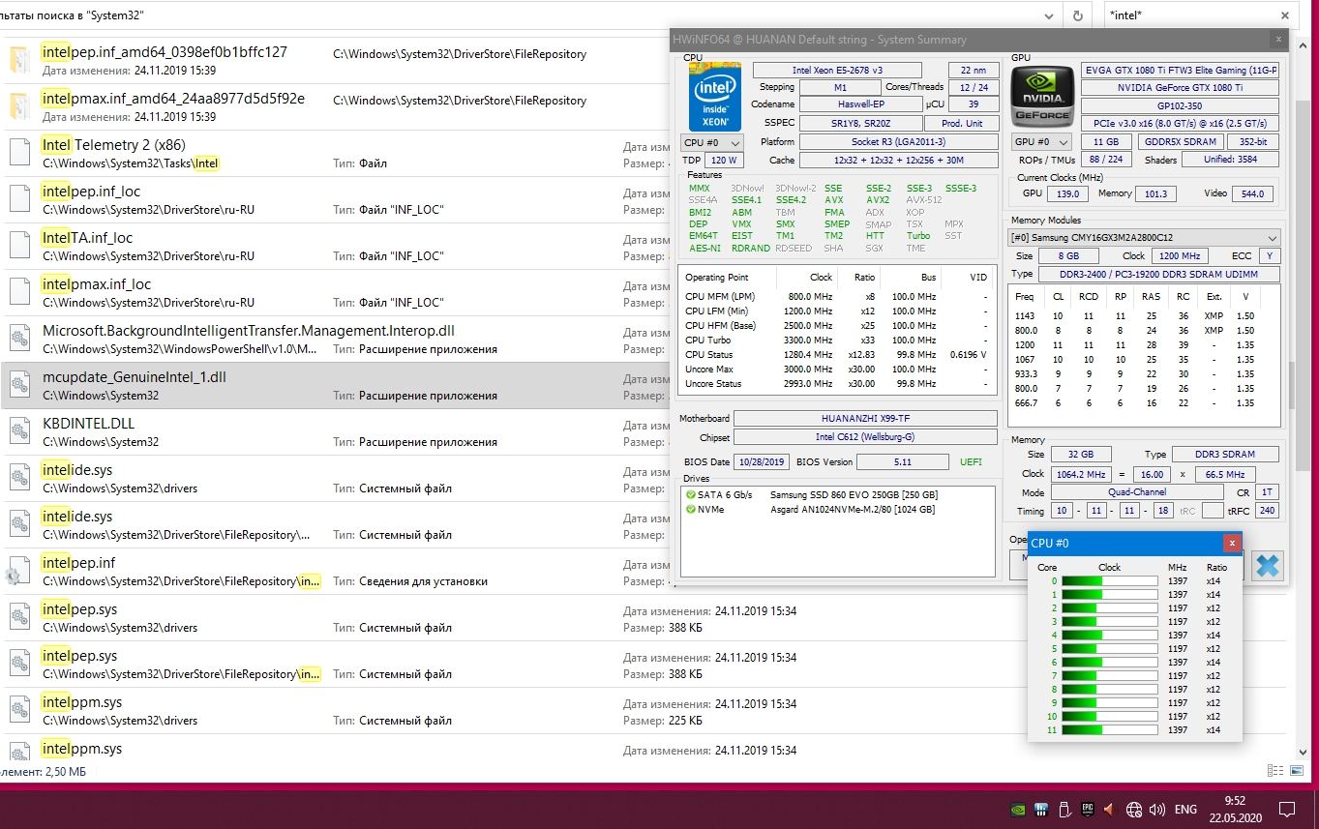Image resolution: width=1319 pixels, height=829 pixels.
Task: Expand the CPU #0 selector dropdown
Action: pyautogui.click(x=712, y=143)
